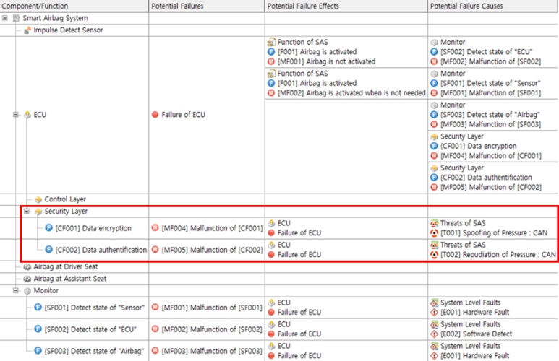This screenshot has width=559, height=361.
Task: Collapse the ECU tree node
Action: [x=16, y=114]
